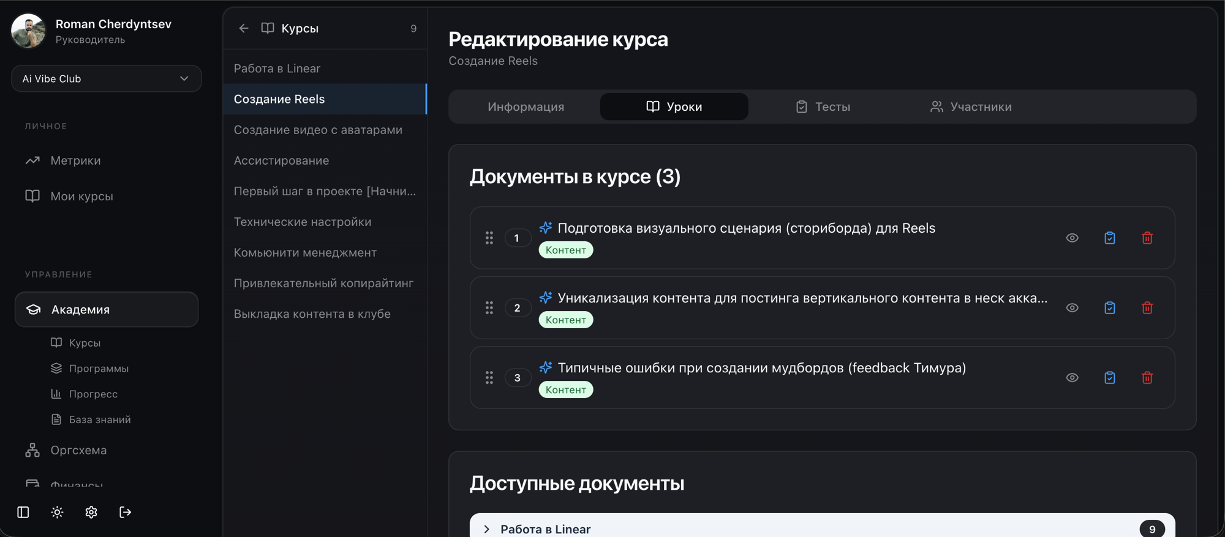
Task: Click the title Подготовка визуального сценария
Action: 746,228
